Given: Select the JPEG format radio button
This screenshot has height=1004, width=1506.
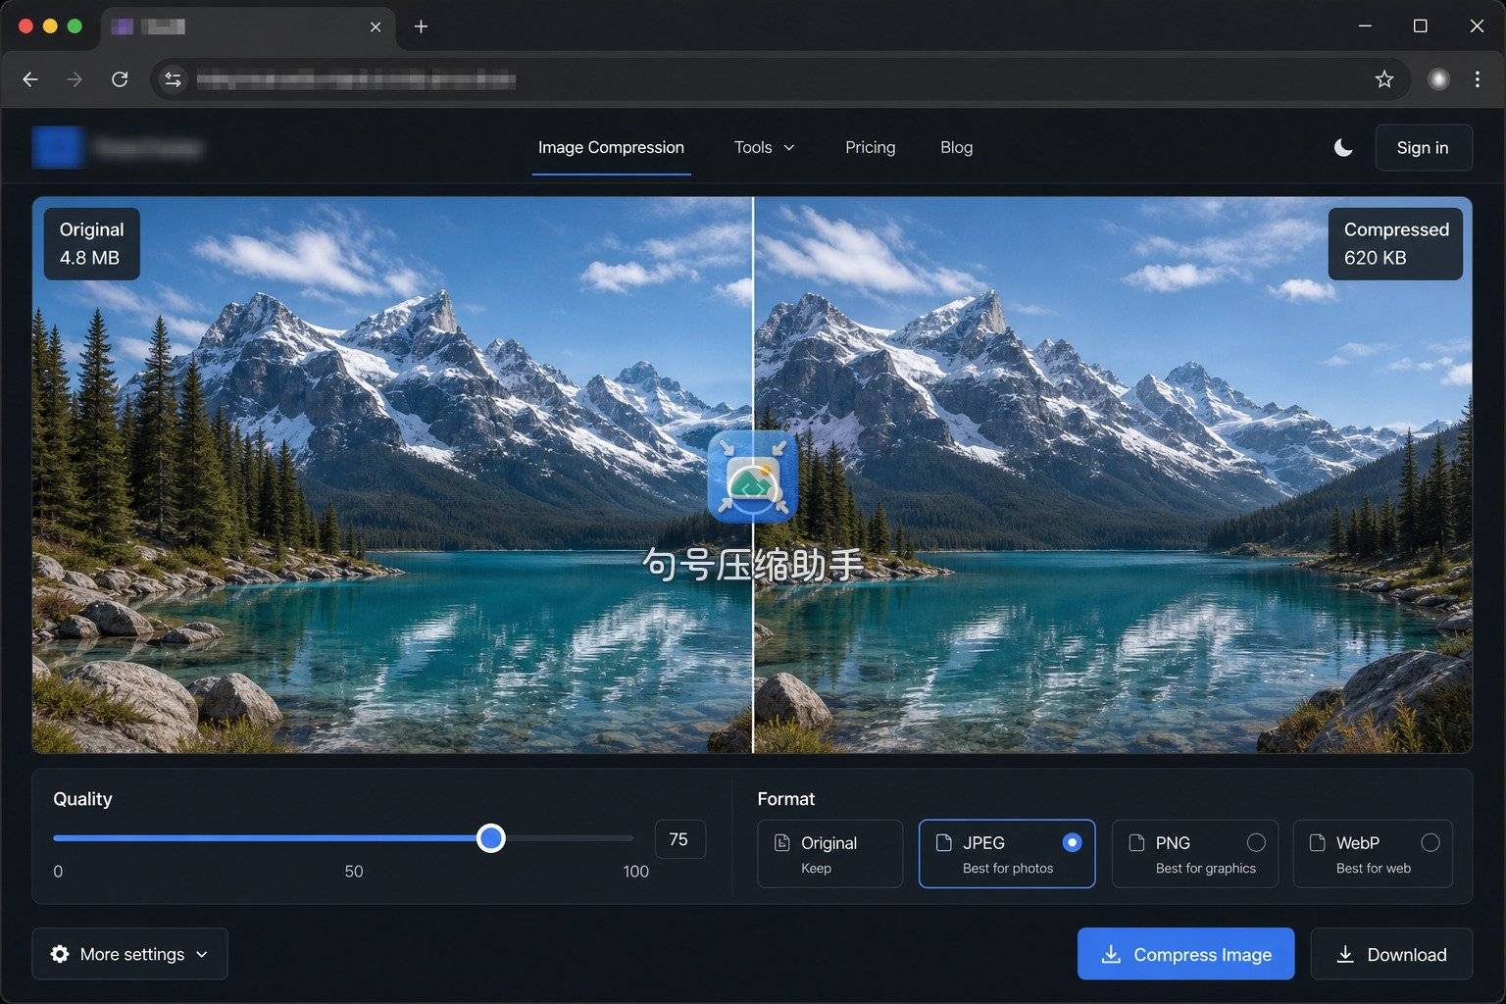Looking at the screenshot, I should [1072, 842].
